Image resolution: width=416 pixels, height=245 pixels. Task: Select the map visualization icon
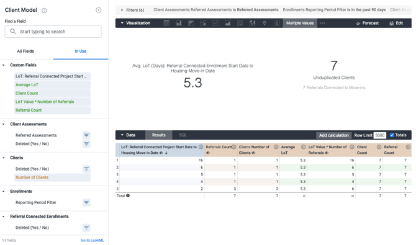coord(252,24)
